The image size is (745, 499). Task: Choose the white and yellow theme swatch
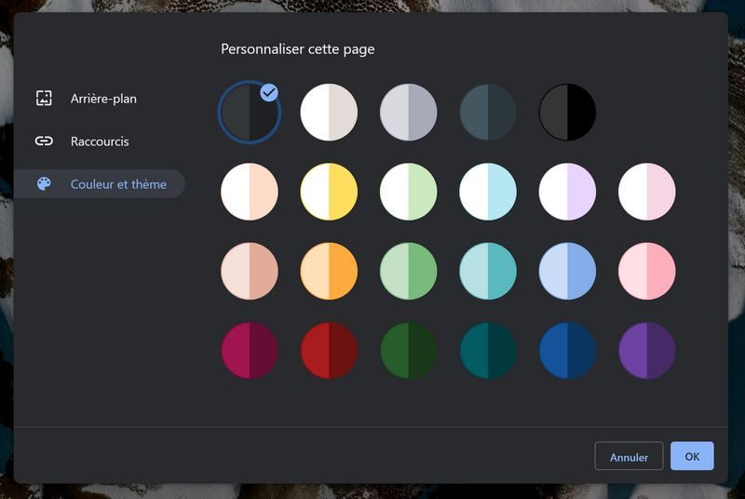tap(329, 192)
